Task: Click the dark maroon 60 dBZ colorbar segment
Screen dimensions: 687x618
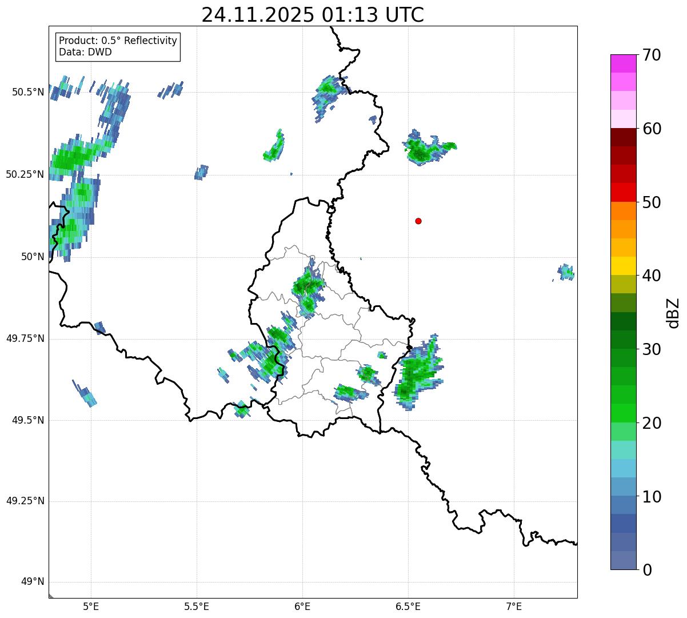Action: tap(623, 137)
